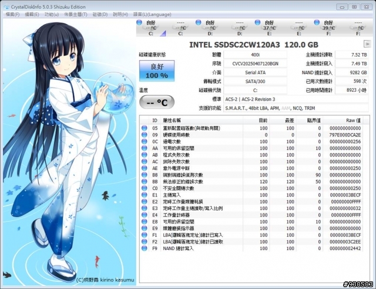The height and width of the screenshot is (289, 376).
Task: Select the C: disk tab showing 良好
Action: 151,28
